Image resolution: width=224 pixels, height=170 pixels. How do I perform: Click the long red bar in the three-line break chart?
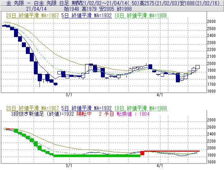172,151
